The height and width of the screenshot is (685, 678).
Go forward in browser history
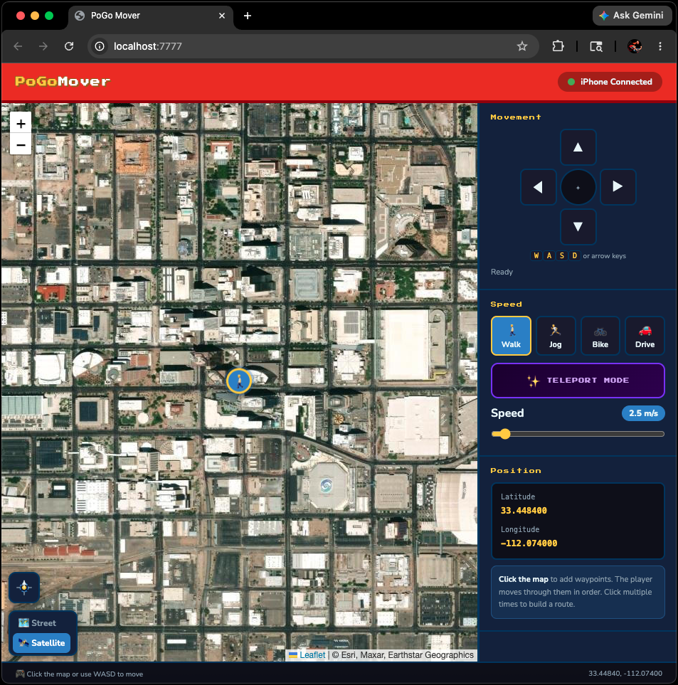click(x=43, y=46)
